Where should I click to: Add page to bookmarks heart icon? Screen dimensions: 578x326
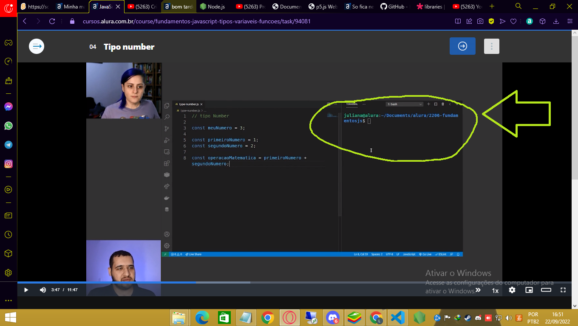pos(513,21)
